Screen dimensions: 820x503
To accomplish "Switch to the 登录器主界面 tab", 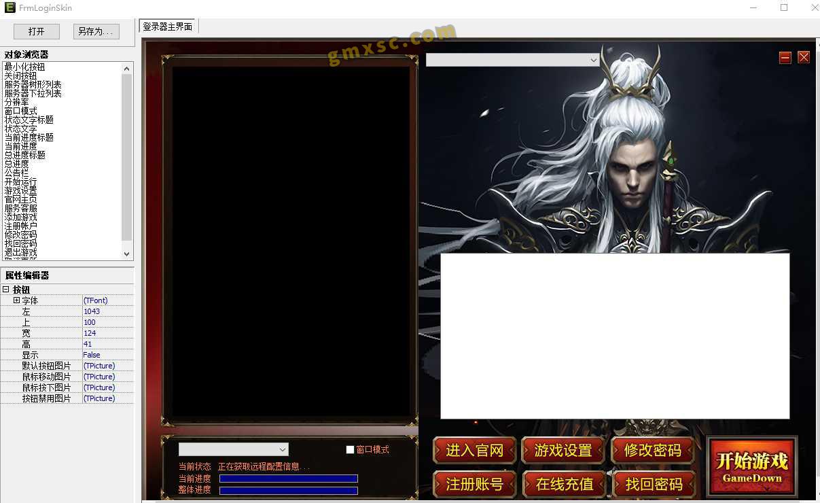I will [x=167, y=27].
